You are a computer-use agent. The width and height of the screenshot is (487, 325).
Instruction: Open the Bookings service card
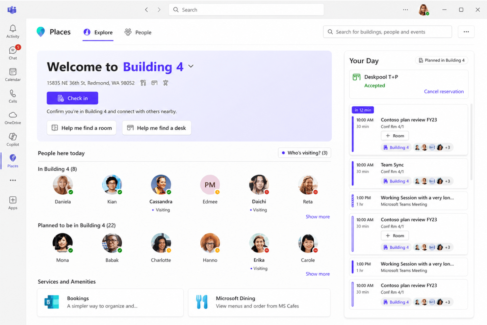click(110, 303)
